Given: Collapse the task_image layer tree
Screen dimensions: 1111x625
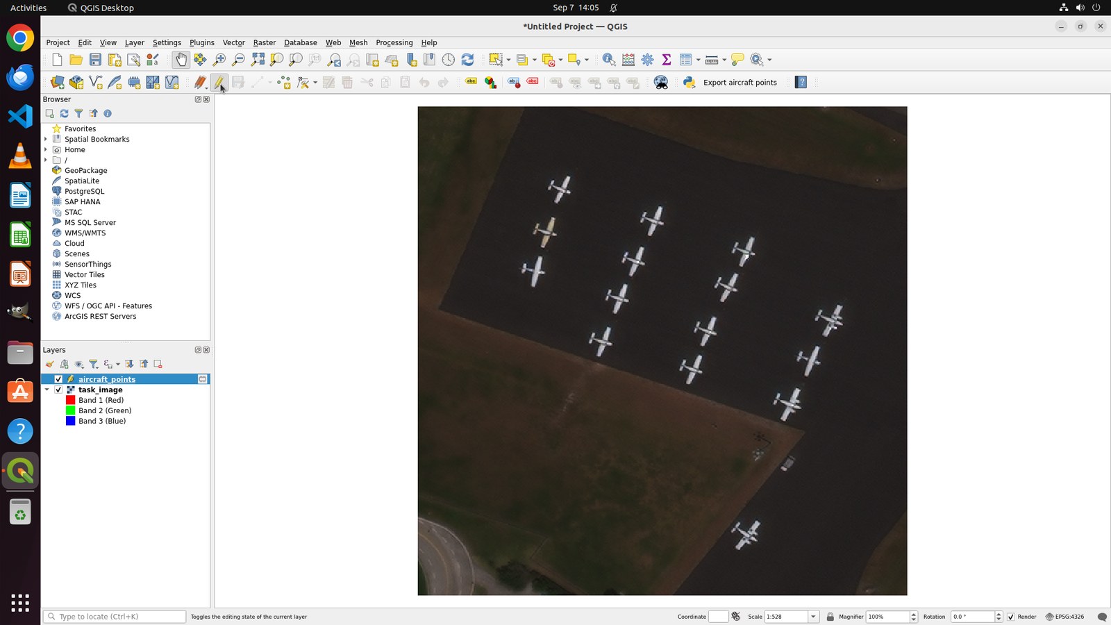Looking at the screenshot, I should [47, 390].
